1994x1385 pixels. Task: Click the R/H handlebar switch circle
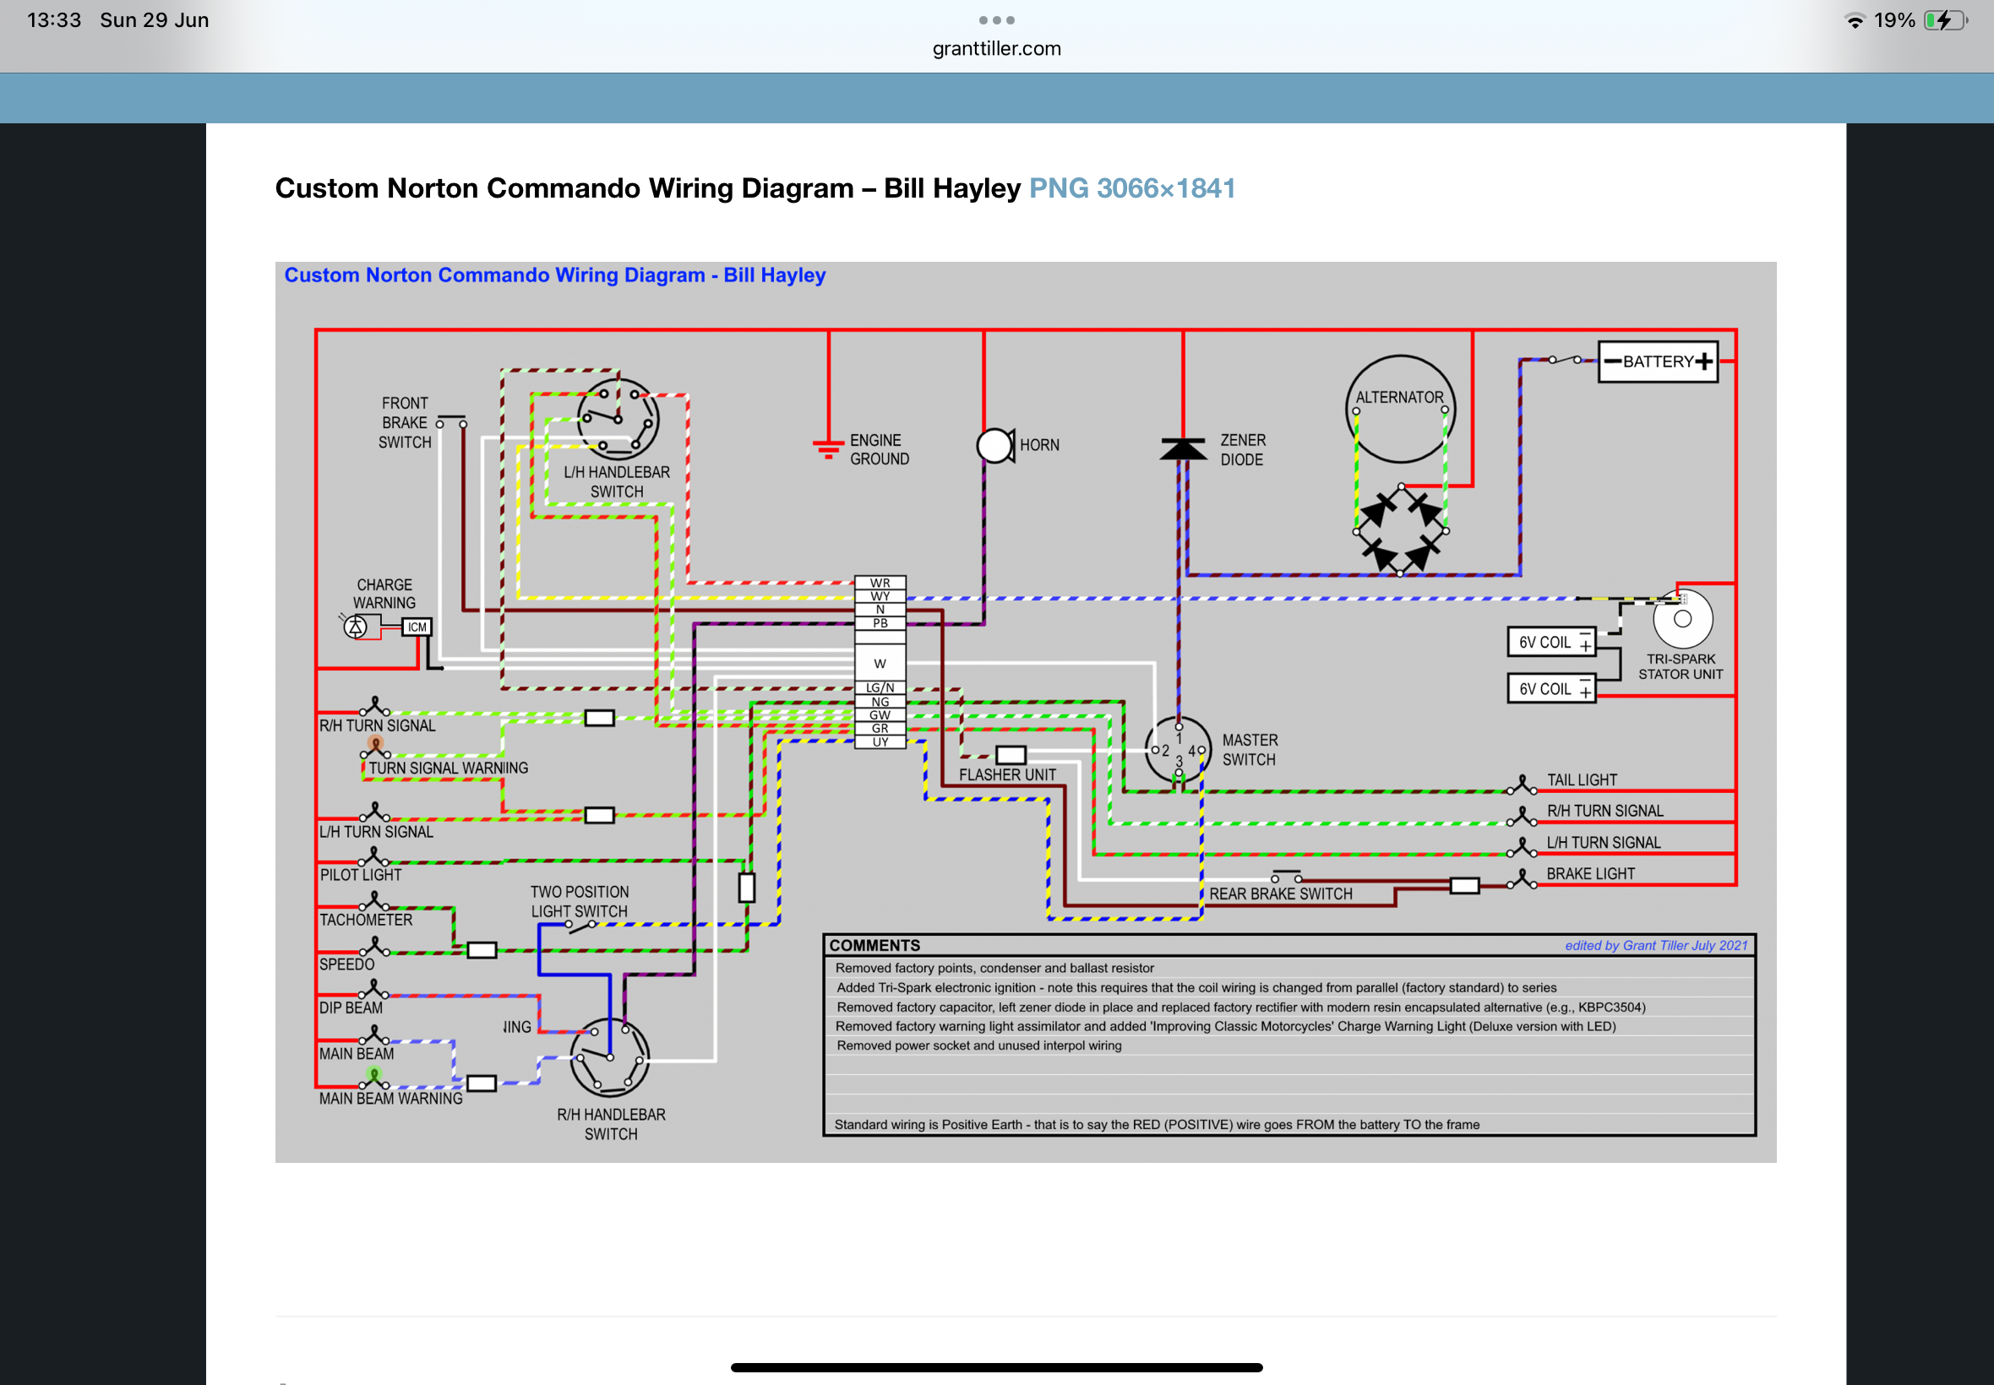tap(609, 1057)
